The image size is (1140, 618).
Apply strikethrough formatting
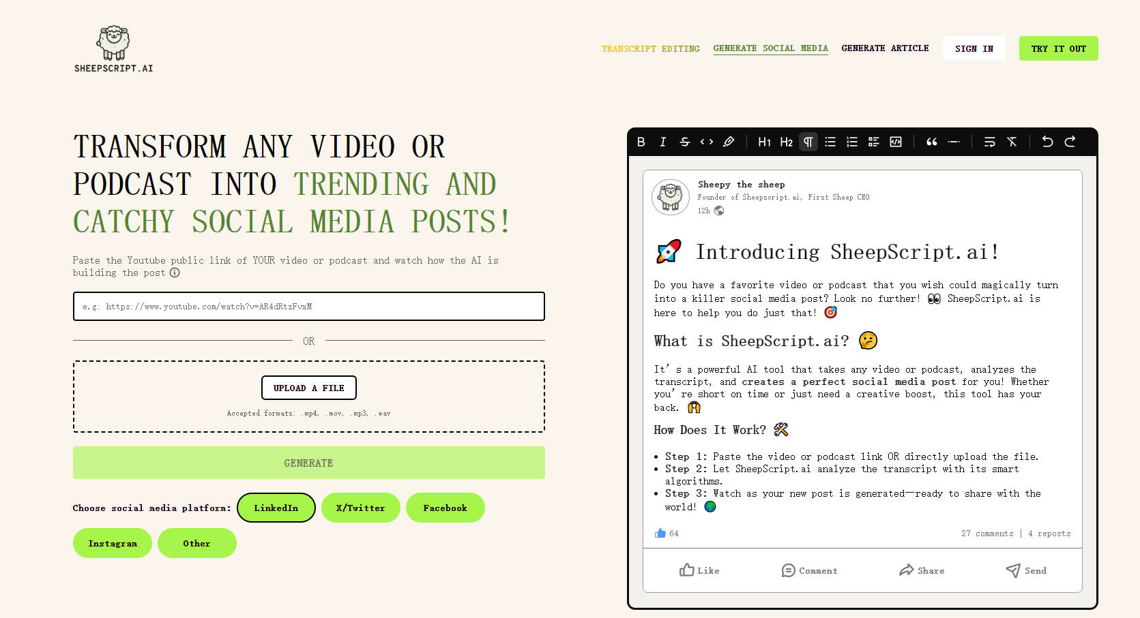pos(684,142)
